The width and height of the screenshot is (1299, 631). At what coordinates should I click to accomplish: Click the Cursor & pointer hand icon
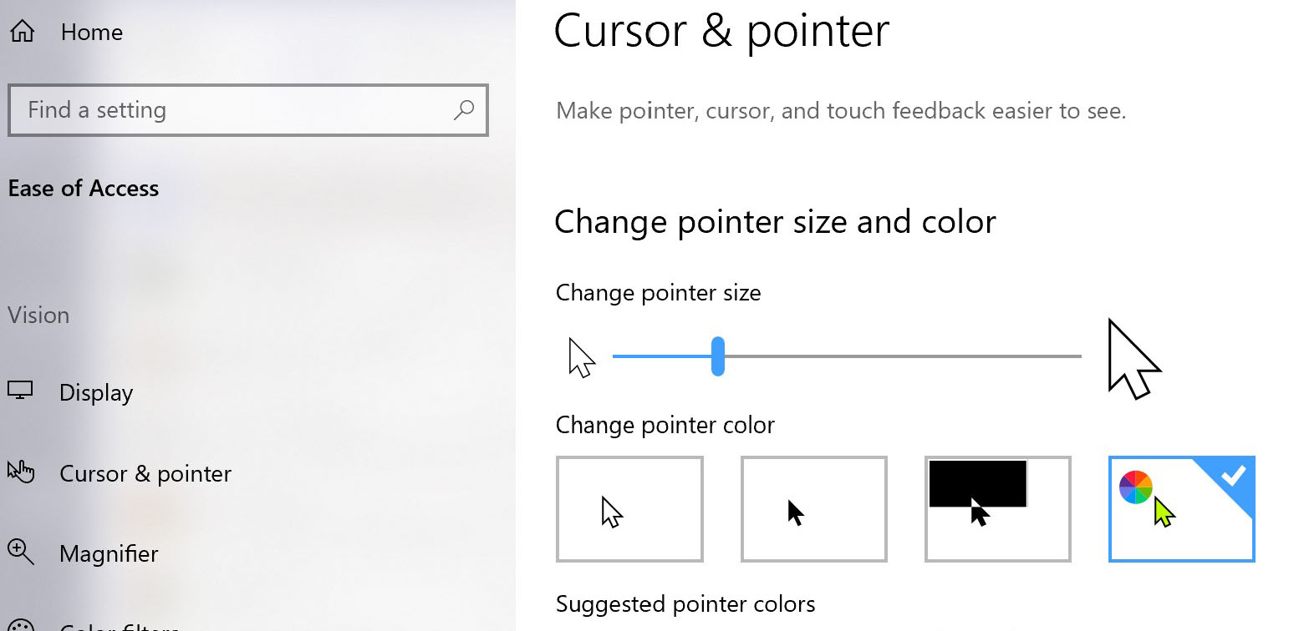[21, 472]
